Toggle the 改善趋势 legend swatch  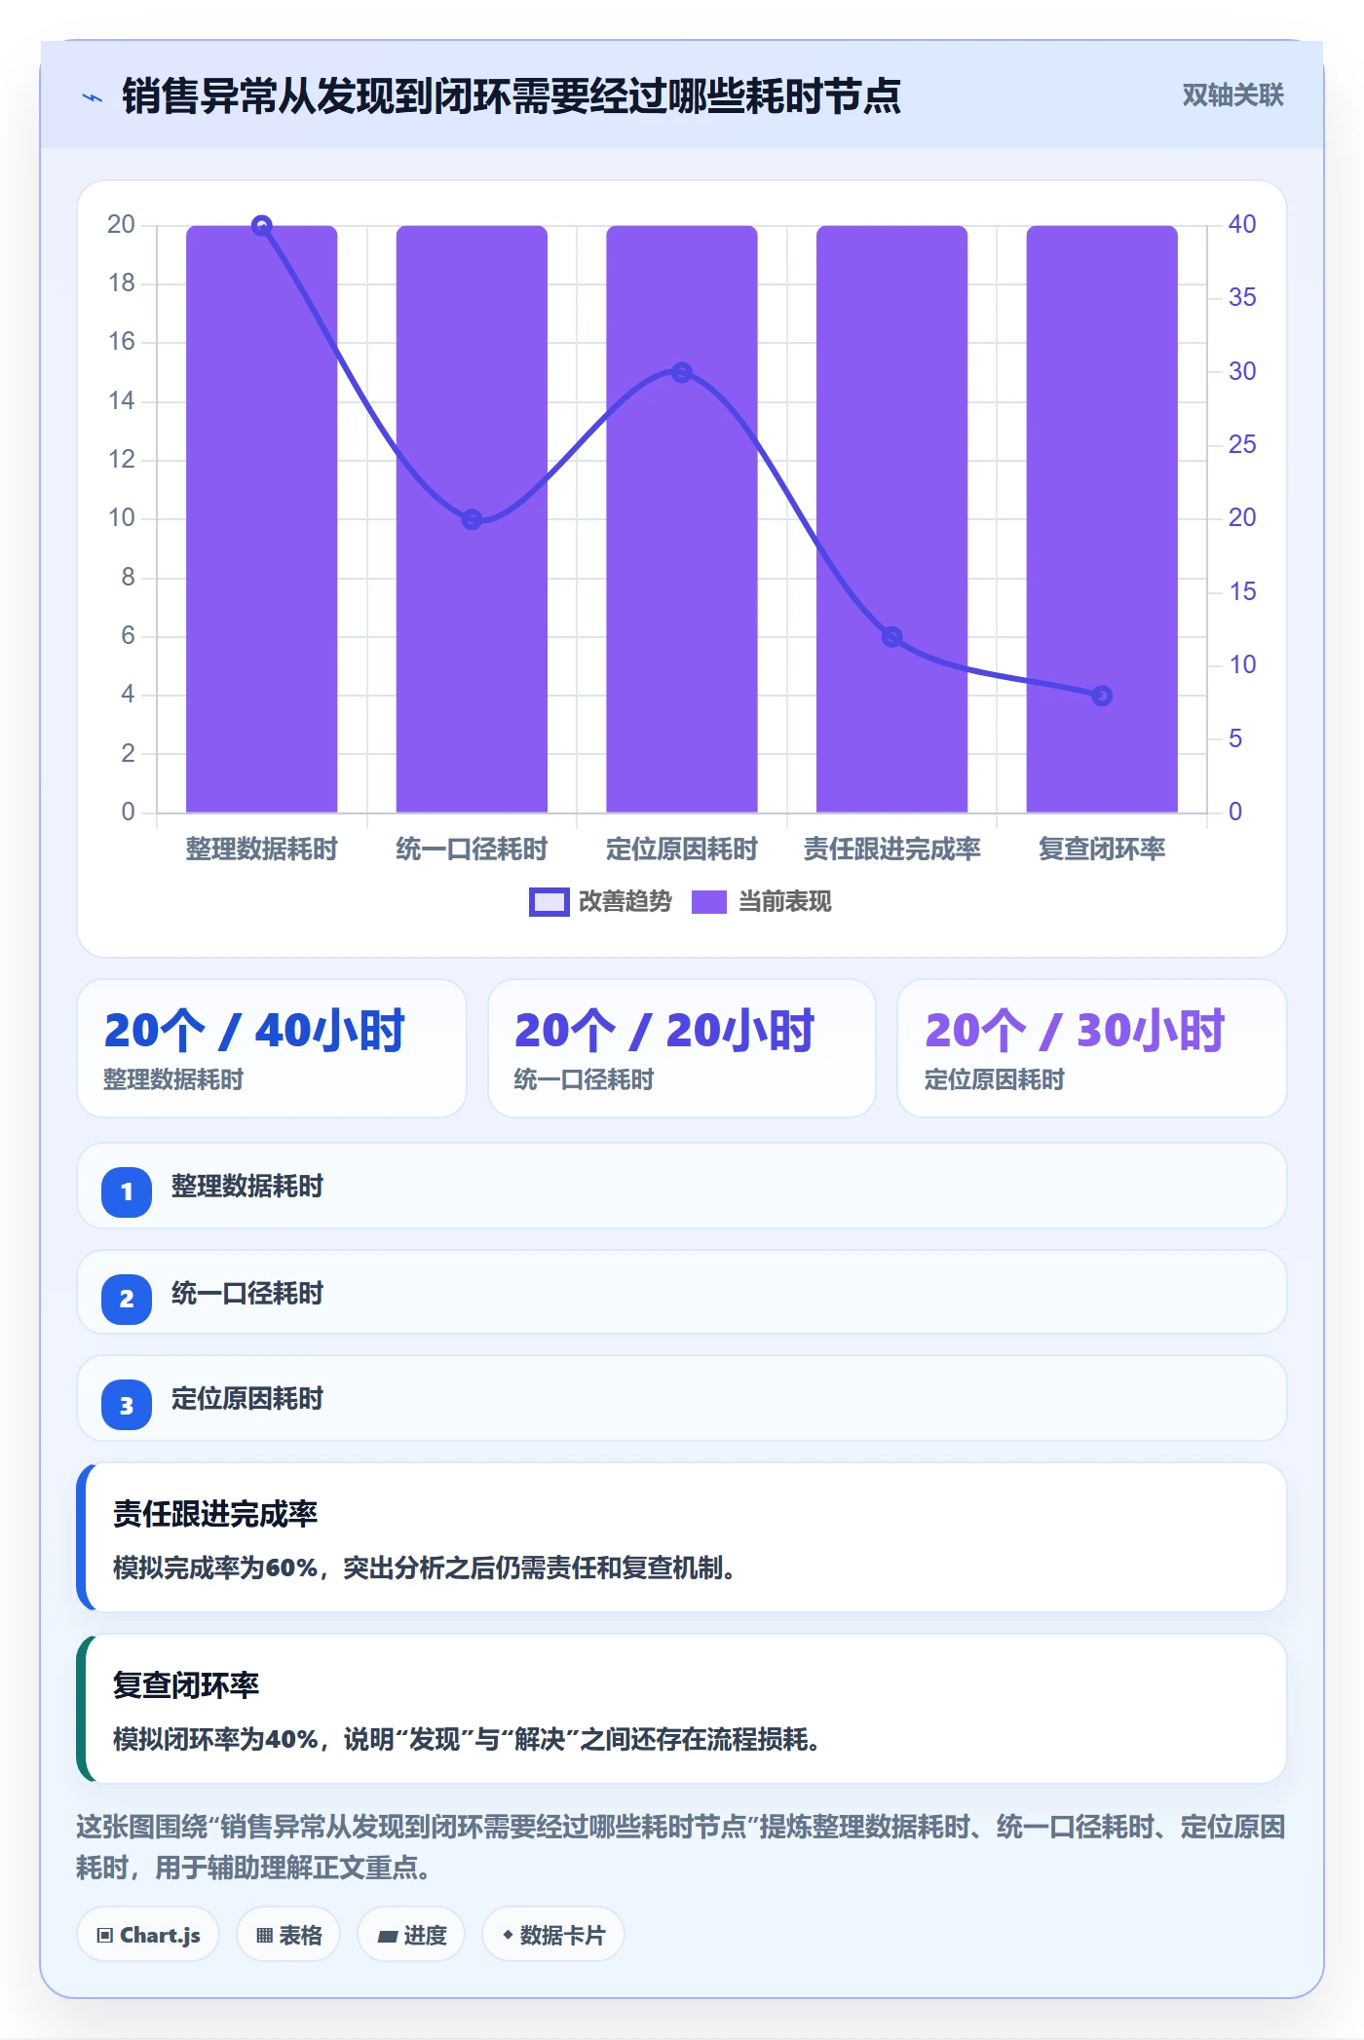(x=549, y=902)
